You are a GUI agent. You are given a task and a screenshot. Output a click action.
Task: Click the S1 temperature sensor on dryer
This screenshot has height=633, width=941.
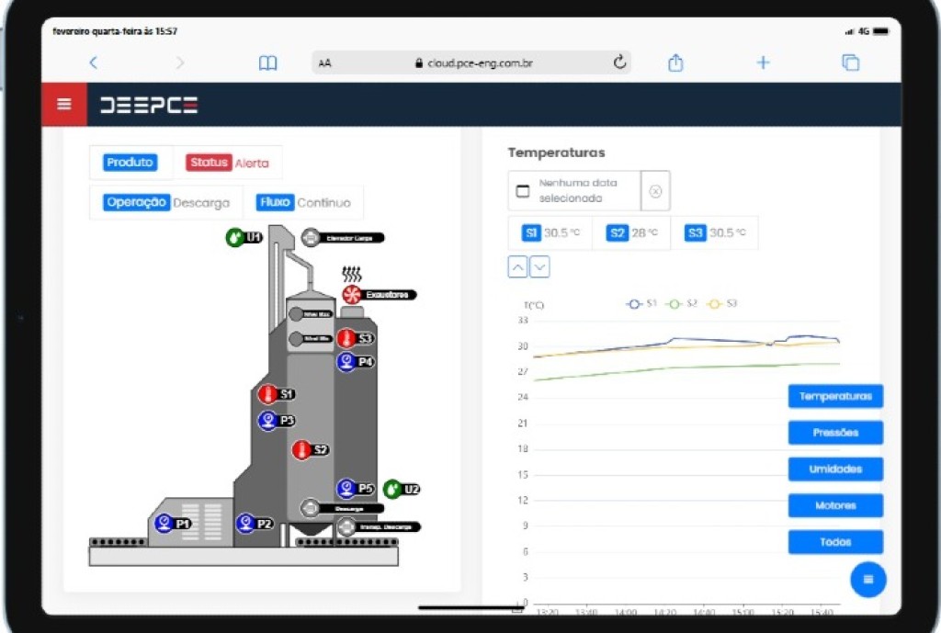pyautogui.click(x=267, y=394)
